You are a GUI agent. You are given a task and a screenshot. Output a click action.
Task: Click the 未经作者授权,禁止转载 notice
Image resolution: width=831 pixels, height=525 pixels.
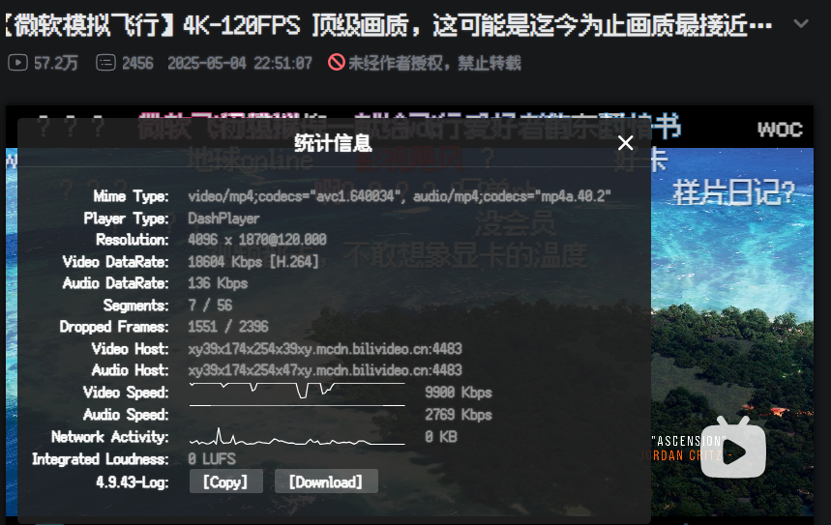pyautogui.click(x=434, y=63)
